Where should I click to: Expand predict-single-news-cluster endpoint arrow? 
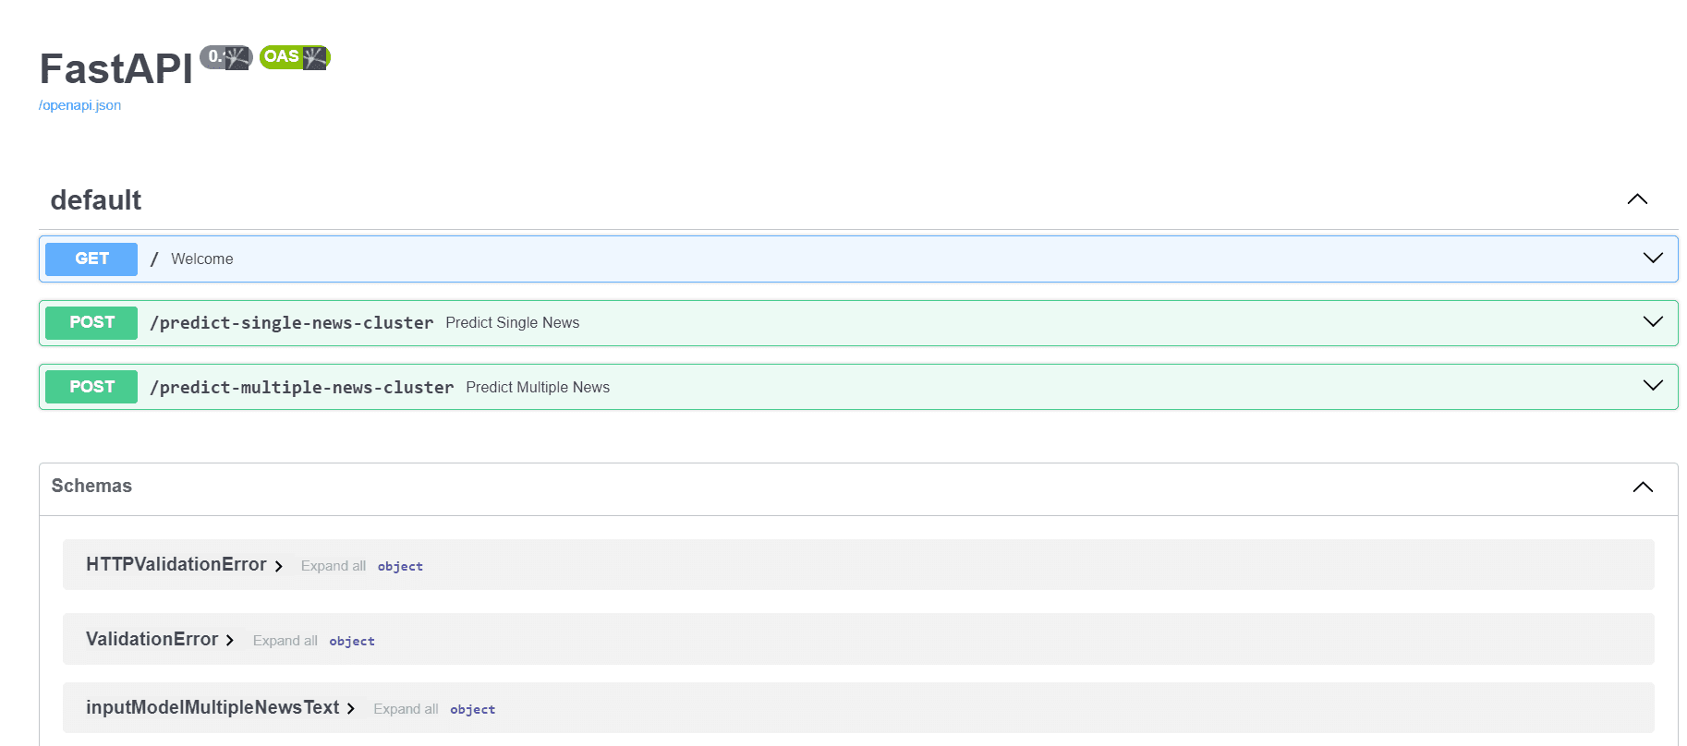point(1653,321)
